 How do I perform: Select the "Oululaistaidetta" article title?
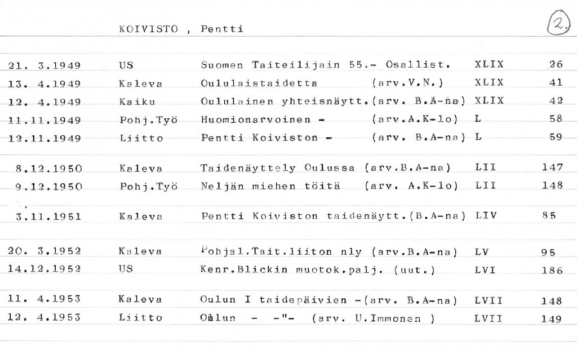click(259, 83)
